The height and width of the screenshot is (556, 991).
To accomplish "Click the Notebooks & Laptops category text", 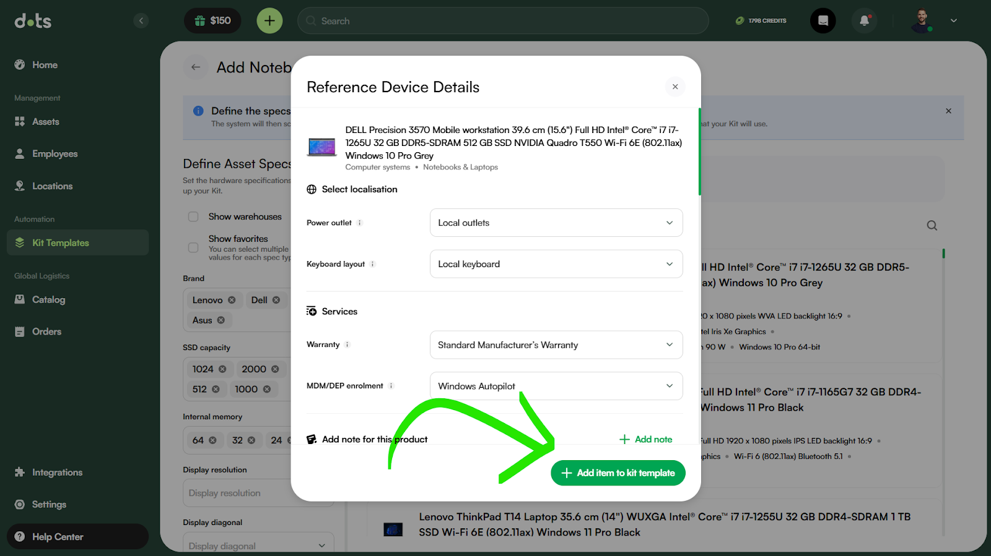I will point(460,167).
